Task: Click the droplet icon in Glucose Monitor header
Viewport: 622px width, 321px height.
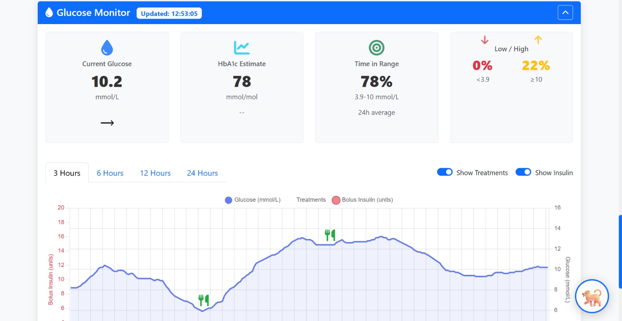Action: click(49, 13)
